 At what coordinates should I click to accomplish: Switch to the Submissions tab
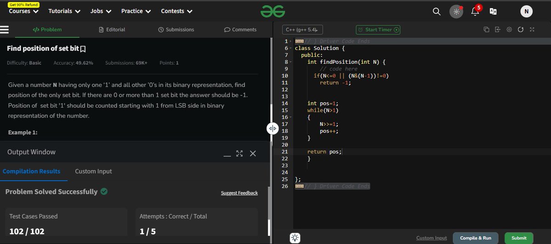tap(176, 30)
